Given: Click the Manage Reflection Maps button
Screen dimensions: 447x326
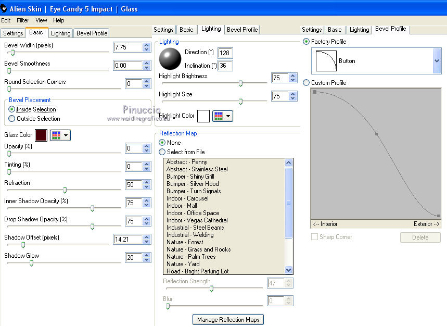Looking at the screenshot, I should [x=228, y=319].
